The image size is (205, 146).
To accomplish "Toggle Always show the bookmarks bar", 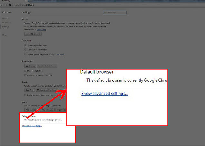I will [x=25, y=75].
